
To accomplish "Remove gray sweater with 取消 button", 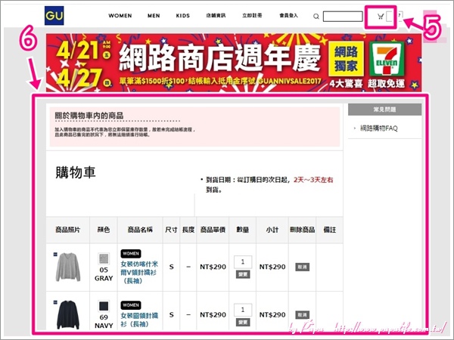I will (x=302, y=267).
